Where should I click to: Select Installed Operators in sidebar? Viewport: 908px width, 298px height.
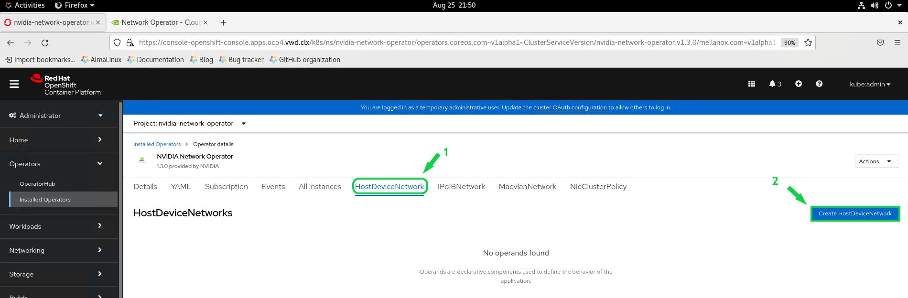(63, 200)
